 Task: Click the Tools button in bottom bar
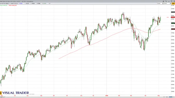coord(167,97)
